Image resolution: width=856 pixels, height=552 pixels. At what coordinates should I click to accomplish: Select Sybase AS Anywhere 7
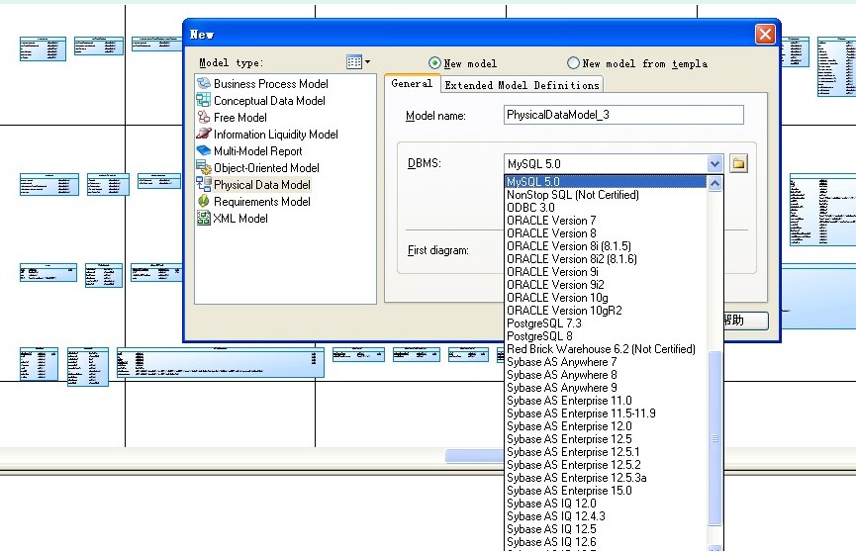click(606, 361)
